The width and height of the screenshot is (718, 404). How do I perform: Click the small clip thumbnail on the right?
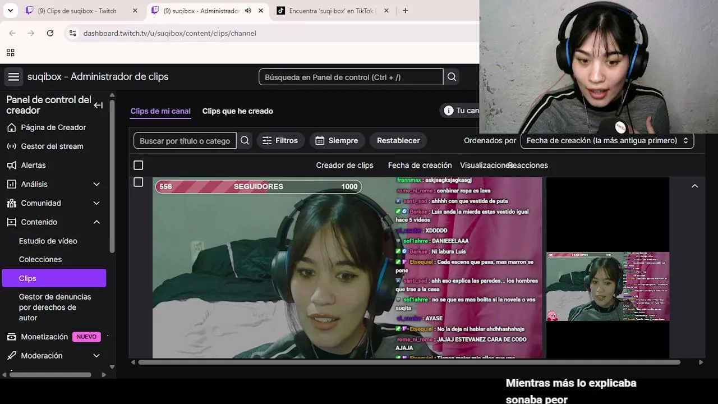607,286
